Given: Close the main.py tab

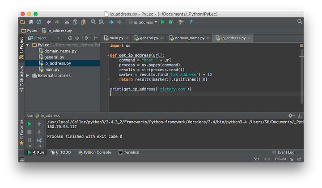Looking at the screenshot, I should tap(127, 38).
